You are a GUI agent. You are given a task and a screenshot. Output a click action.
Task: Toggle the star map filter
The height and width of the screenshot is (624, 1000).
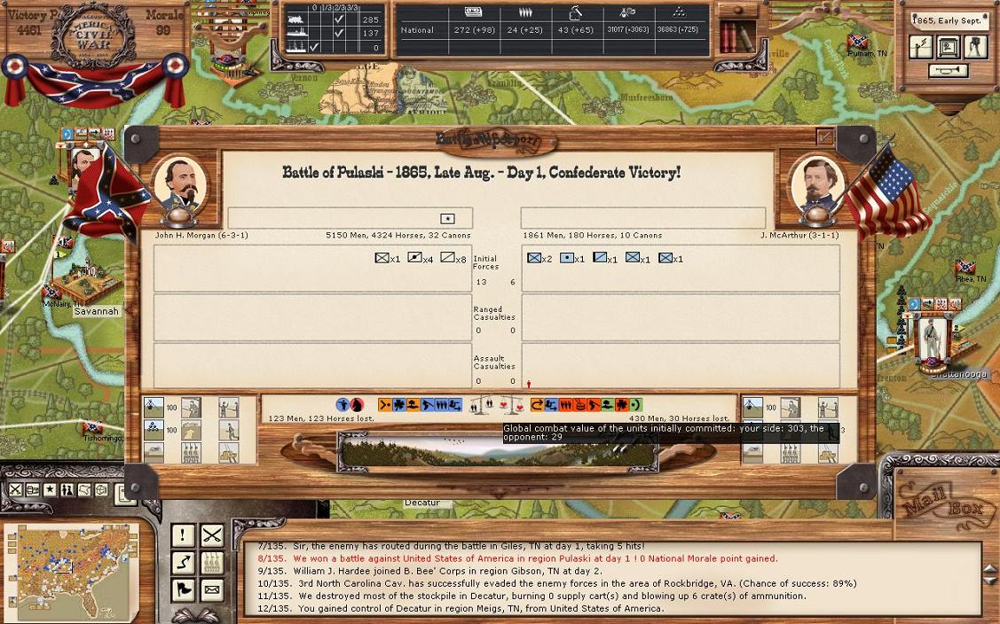click(x=50, y=490)
